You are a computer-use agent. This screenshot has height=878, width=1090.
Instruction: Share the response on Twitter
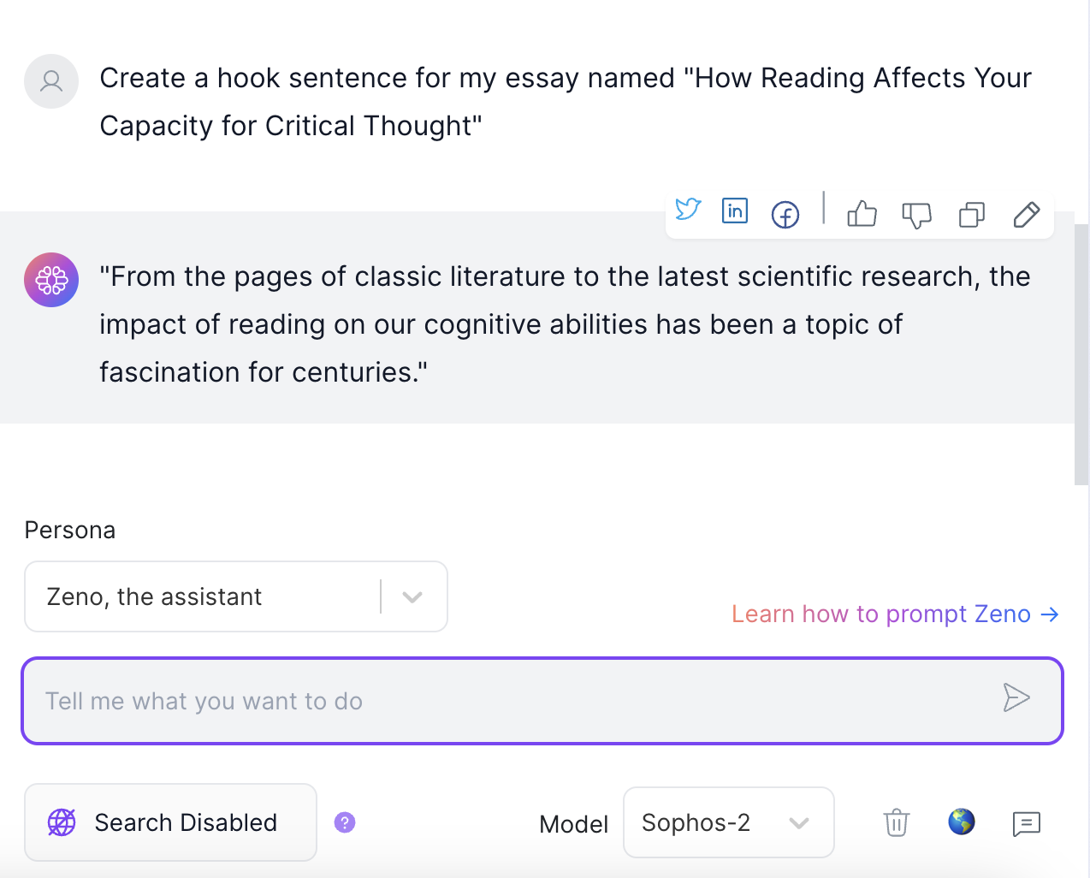tap(688, 210)
